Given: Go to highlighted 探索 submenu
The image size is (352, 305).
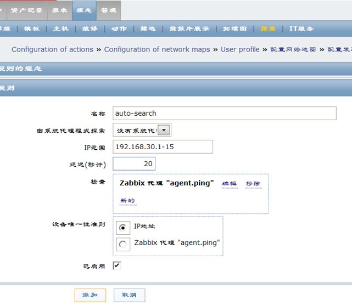Looking at the screenshot, I should pyautogui.click(x=268, y=29).
